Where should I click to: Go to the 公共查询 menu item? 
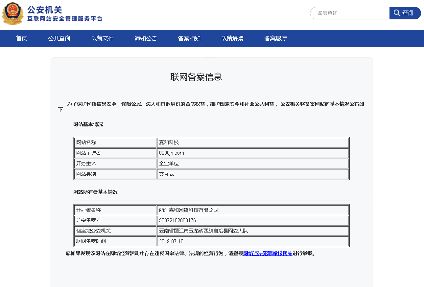click(x=59, y=38)
